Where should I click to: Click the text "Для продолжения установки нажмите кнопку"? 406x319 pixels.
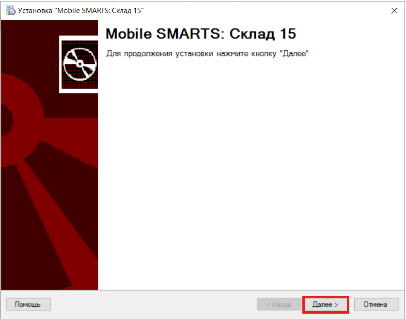point(191,54)
